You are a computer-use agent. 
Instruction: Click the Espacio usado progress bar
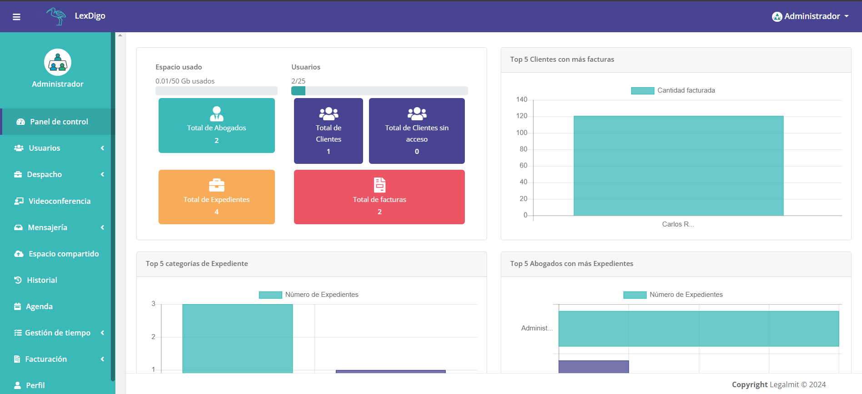216,91
